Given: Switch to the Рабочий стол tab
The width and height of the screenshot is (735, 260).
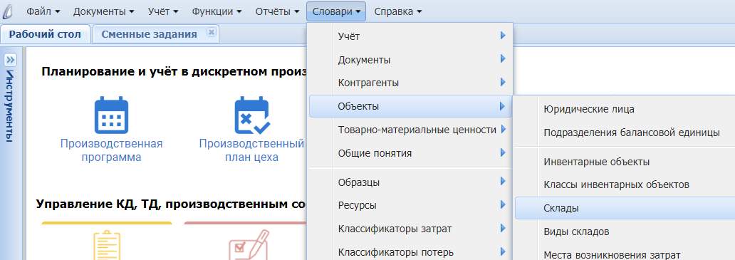Looking at the screenshot, I should (x=45, y=34).
